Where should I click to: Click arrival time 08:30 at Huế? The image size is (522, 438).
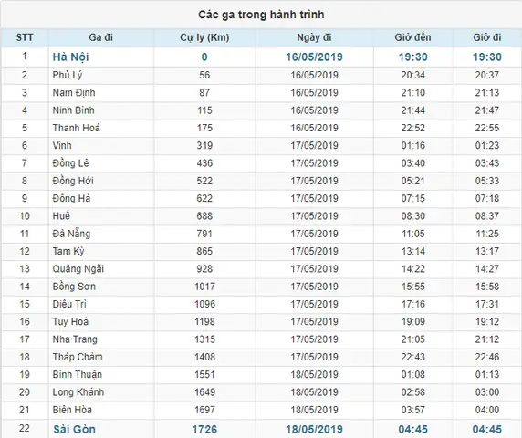pyautogui.click(x=412, y=215)
